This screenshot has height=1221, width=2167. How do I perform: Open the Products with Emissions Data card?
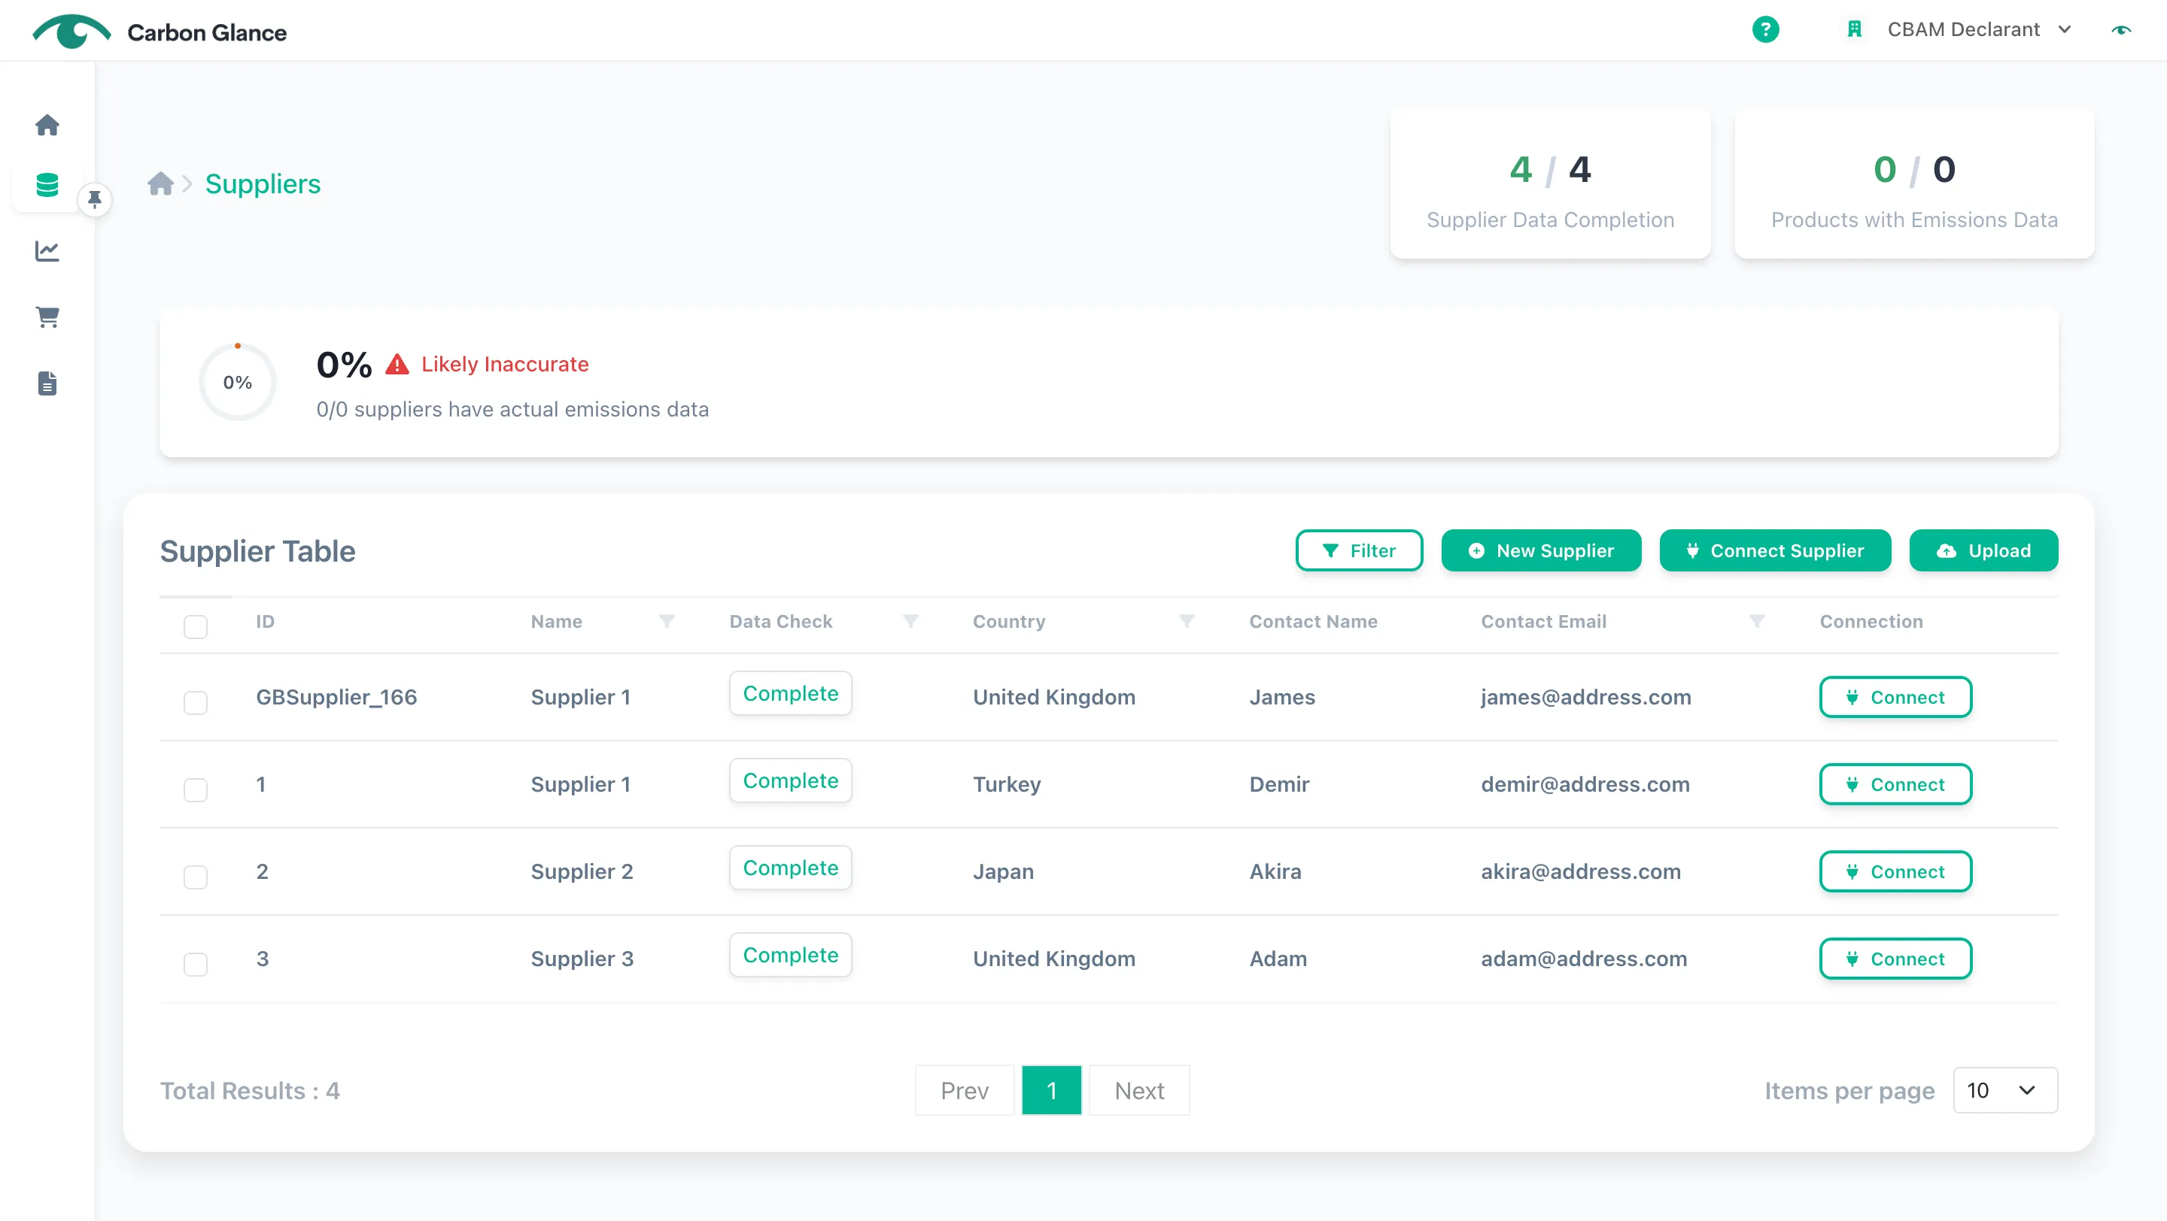pos(1913,184)
